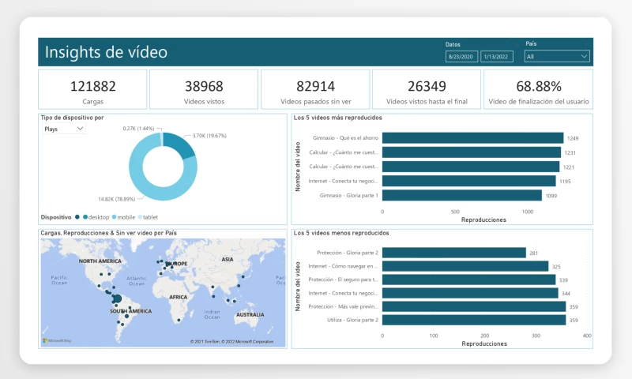Select the 'Protección - Gloria parte 2' bar
Screen dimensions: 632x379
click(x=454, y=253)
